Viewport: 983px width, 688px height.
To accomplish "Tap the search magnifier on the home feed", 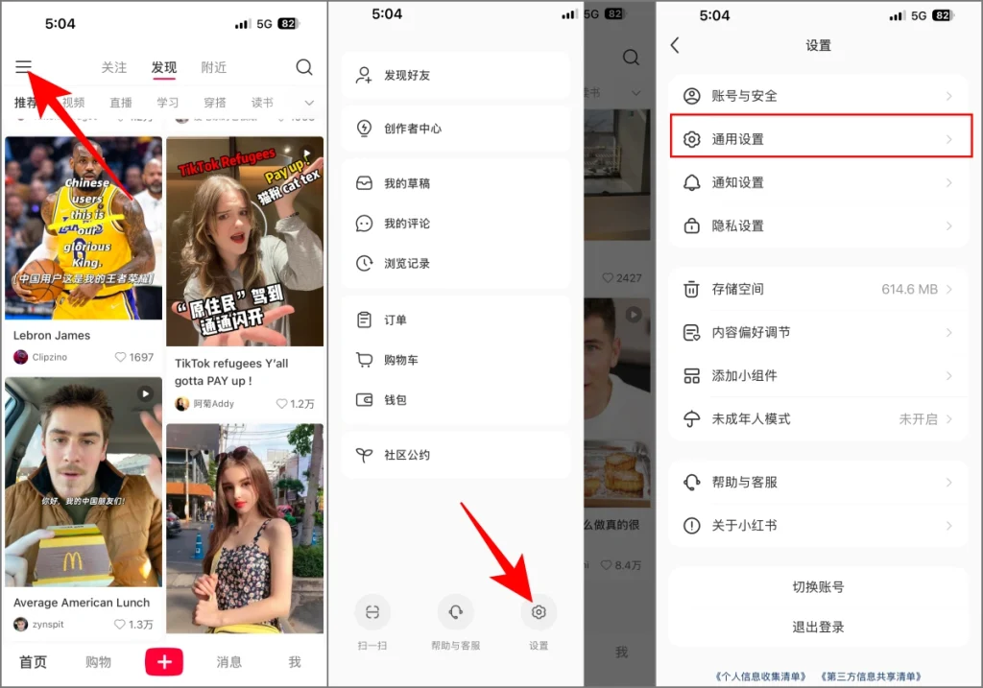I will (x=304, y=67).
